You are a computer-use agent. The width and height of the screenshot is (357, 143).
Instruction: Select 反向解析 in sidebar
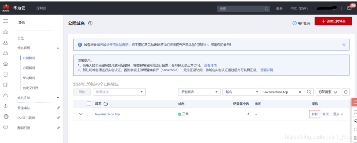click(29, 78)
